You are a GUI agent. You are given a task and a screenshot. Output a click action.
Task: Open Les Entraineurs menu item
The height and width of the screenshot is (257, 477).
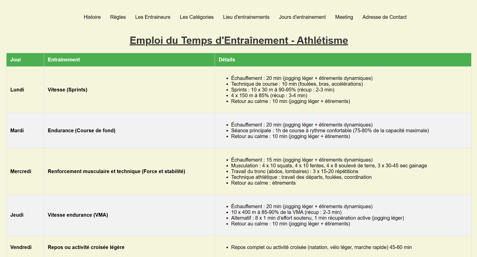click(153, 17)
